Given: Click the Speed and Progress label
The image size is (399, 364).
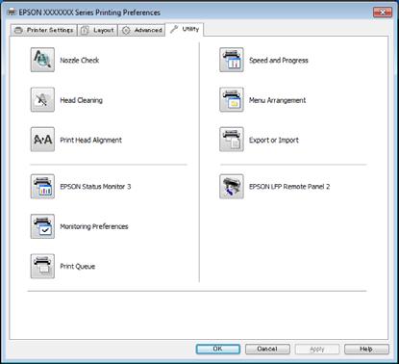Looking at the screenshot, I should (279, 60).
